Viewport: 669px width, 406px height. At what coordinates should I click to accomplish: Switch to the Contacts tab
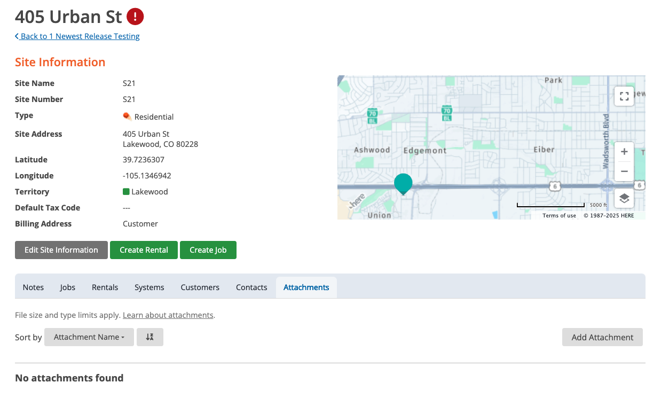click(x=251, y=287)
